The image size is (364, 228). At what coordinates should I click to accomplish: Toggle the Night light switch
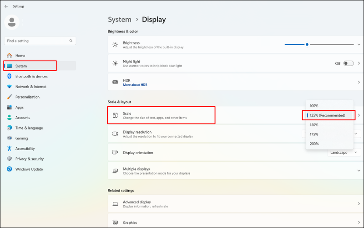(349, 63)
